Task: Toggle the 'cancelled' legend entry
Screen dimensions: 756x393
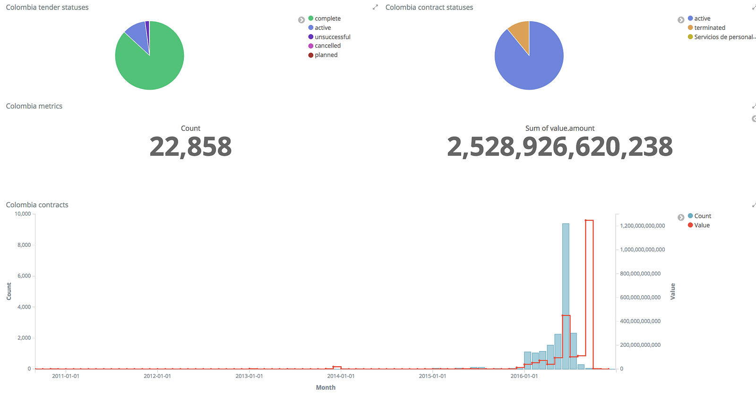Action: tap(325, 46)
